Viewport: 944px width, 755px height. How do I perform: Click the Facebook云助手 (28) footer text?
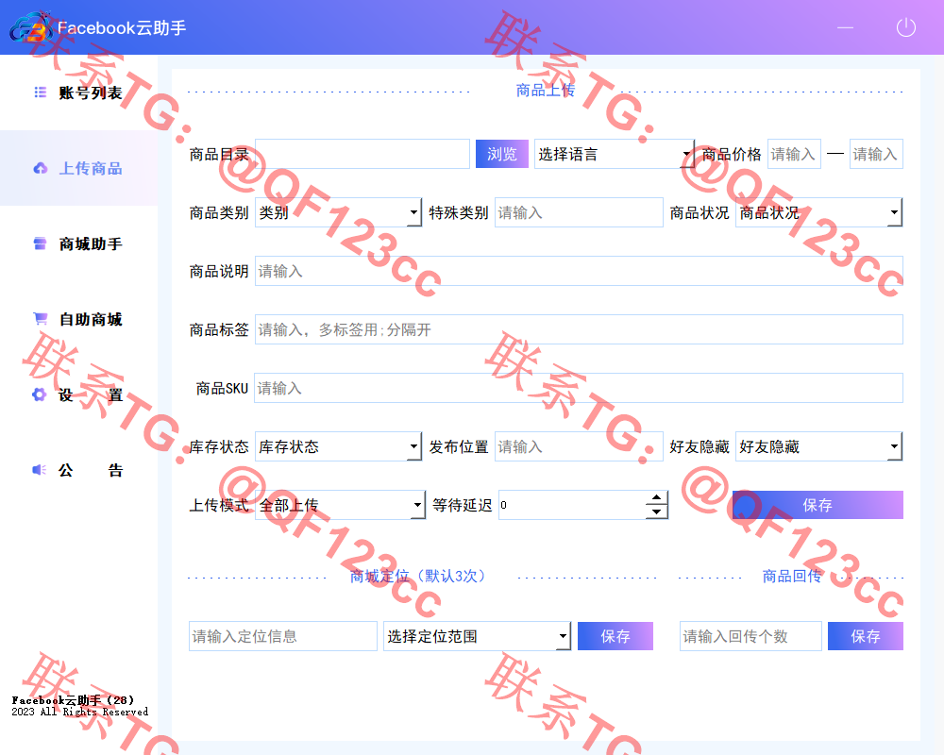[73, 700]
